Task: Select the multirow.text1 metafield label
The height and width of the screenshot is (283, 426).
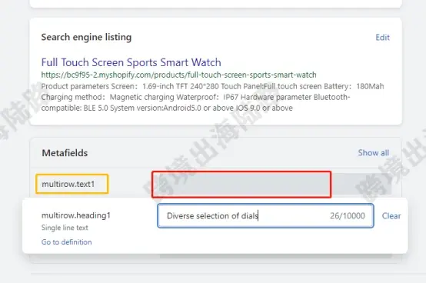Action: coord(68,184)
